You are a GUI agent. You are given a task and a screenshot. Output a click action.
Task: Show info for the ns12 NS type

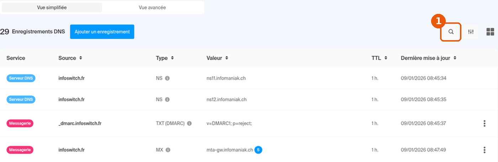[x=167, y=99]
